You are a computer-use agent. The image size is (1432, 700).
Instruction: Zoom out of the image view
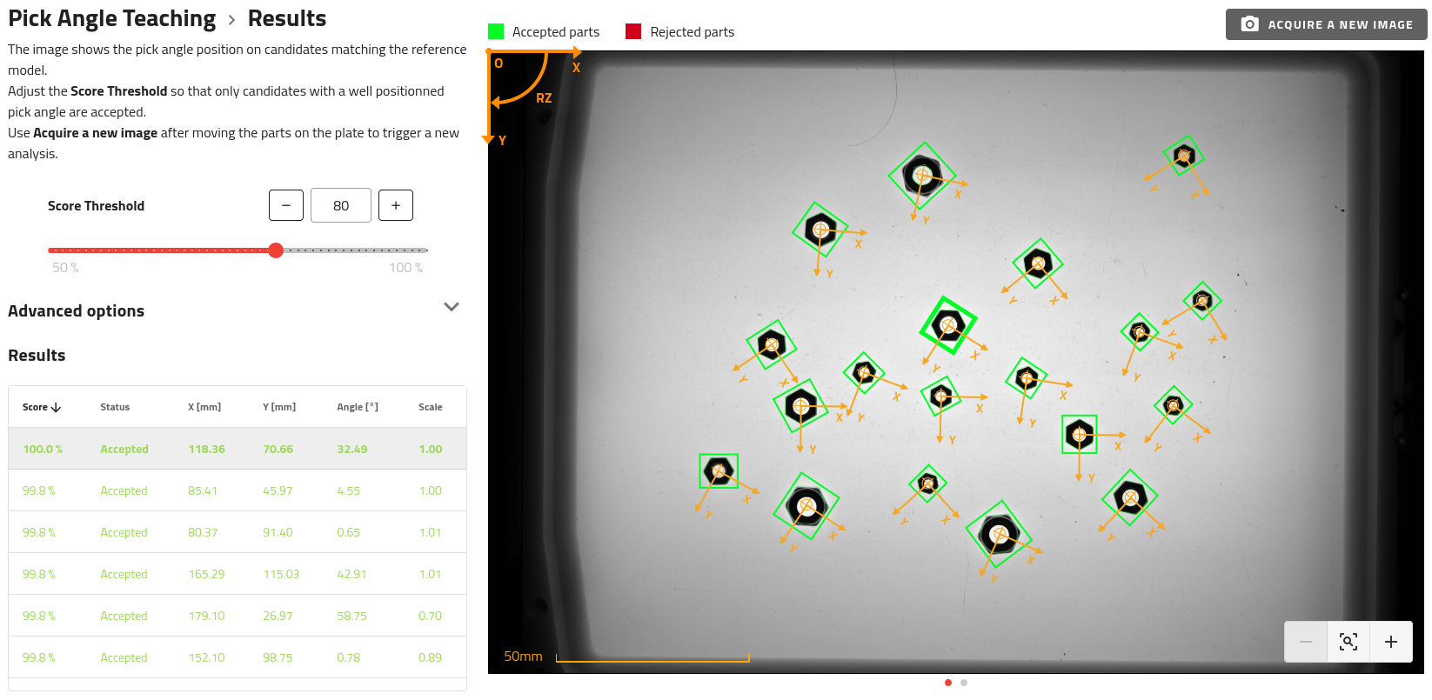coord(1306,642)
